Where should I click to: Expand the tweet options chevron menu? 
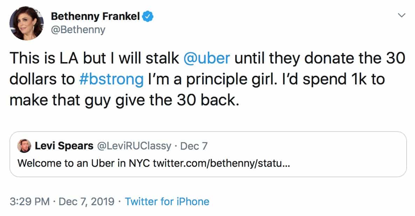pos(402,16)
